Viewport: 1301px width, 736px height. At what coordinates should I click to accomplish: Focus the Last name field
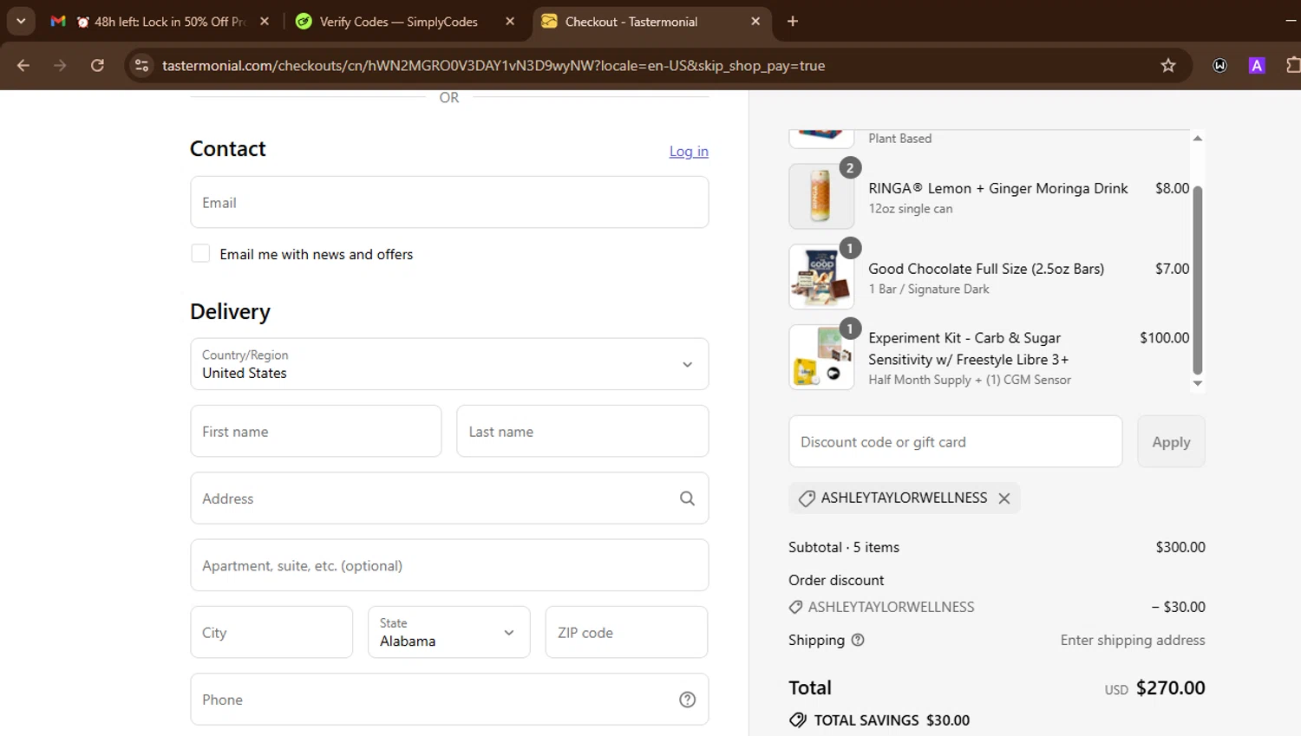click(x=583, y=432)
